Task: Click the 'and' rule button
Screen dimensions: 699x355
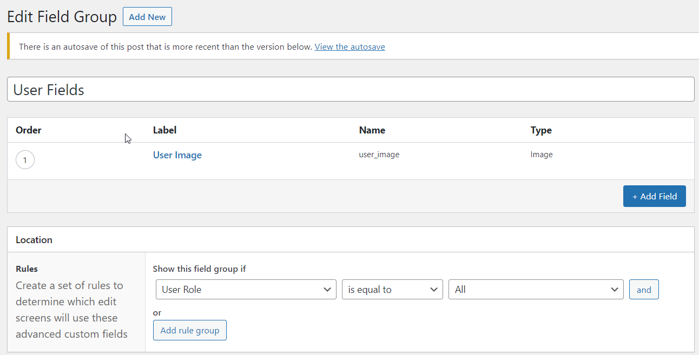Action: [643, 290]
